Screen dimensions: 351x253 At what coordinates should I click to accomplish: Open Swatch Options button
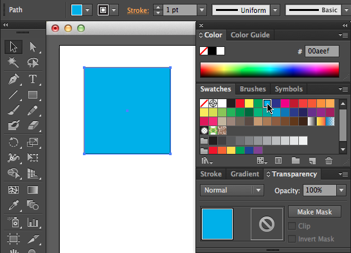278,160
